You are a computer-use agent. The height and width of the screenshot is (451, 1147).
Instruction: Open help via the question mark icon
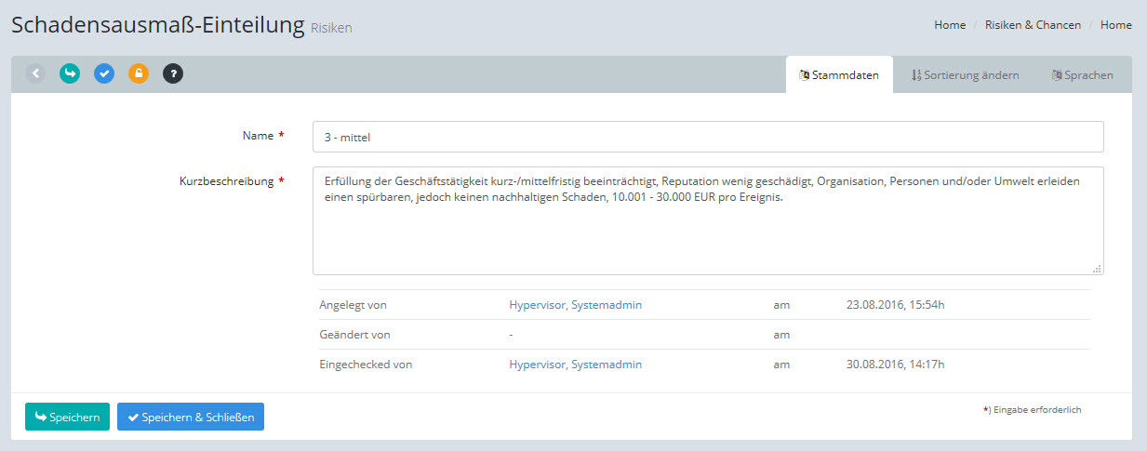(x=173, y=73)
